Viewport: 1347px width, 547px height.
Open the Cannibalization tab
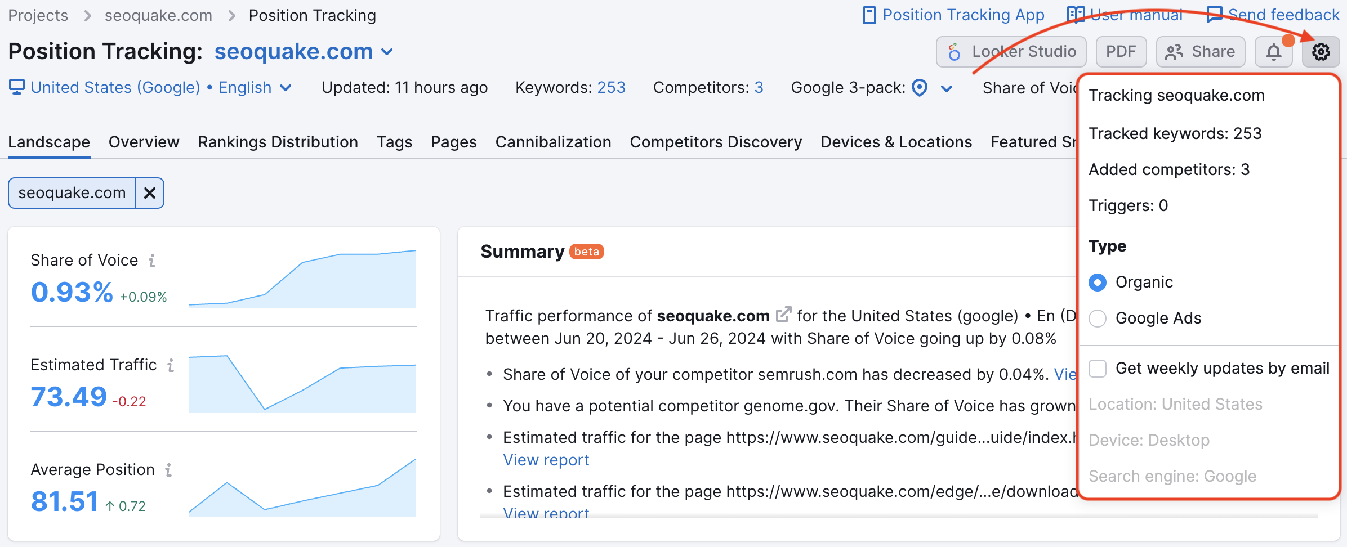(x=554, y=142)
